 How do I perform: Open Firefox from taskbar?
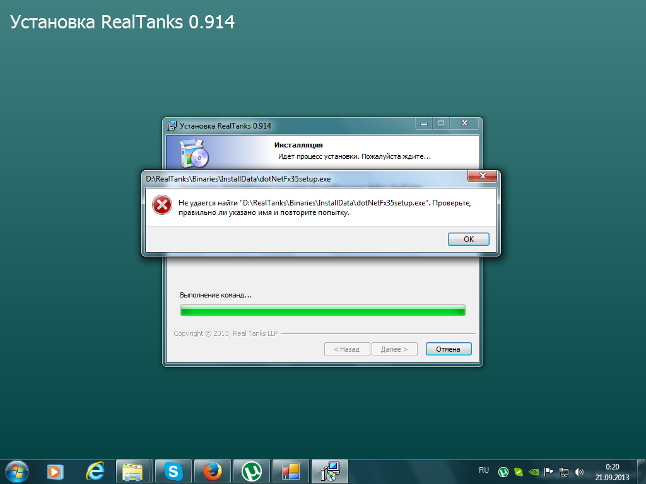click(213, 471)
